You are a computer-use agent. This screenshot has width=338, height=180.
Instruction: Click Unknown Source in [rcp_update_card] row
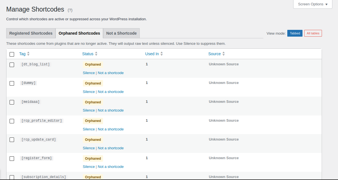coord(224,139)
